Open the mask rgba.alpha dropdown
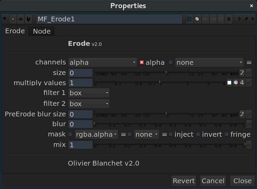 pyautogui.click(x=96, y=134)
